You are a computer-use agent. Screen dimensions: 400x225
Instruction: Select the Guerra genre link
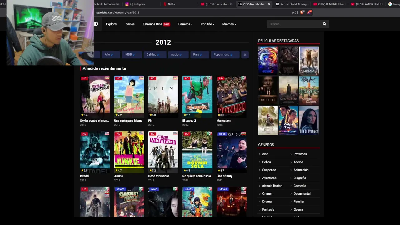coord(298,210)
